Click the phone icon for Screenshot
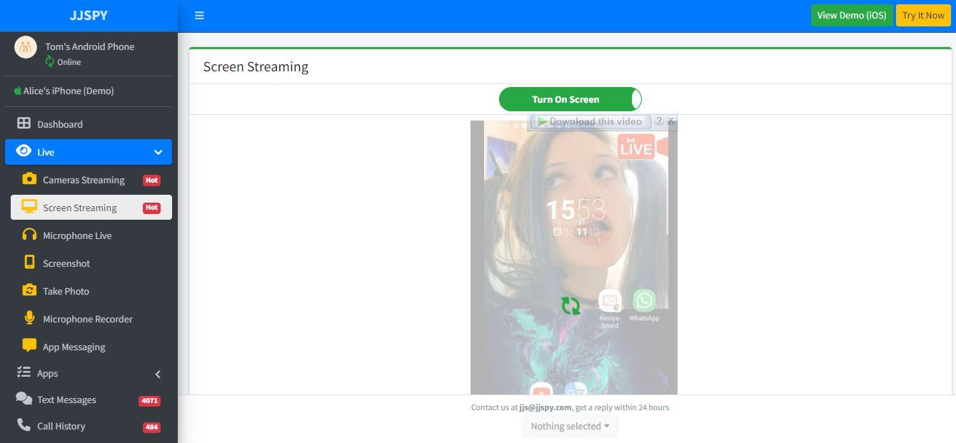The height and width of the screenshot is (443, 956). (x=29, y=262)
